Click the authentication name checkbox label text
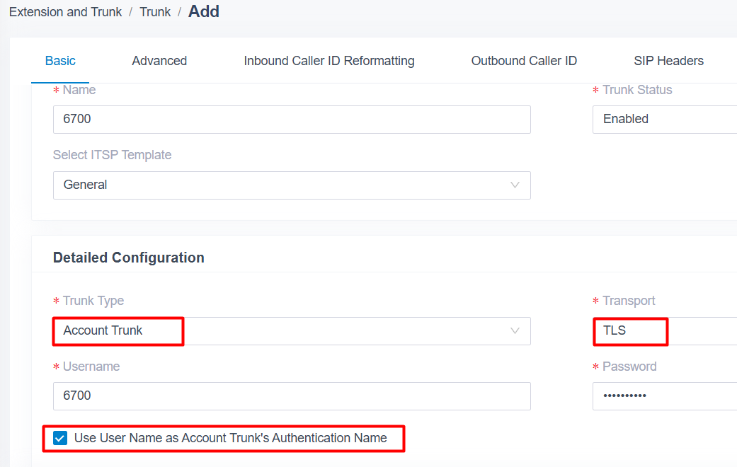 (231, 438)
